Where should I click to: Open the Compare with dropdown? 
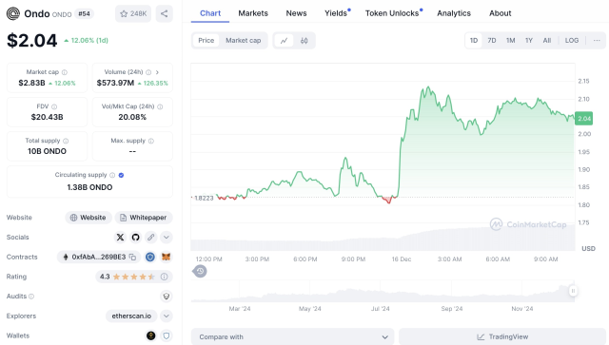click(293, 336)
